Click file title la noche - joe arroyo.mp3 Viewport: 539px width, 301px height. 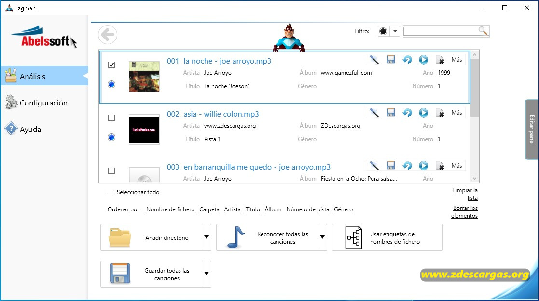pyautogui.click(x=227, y=61)
